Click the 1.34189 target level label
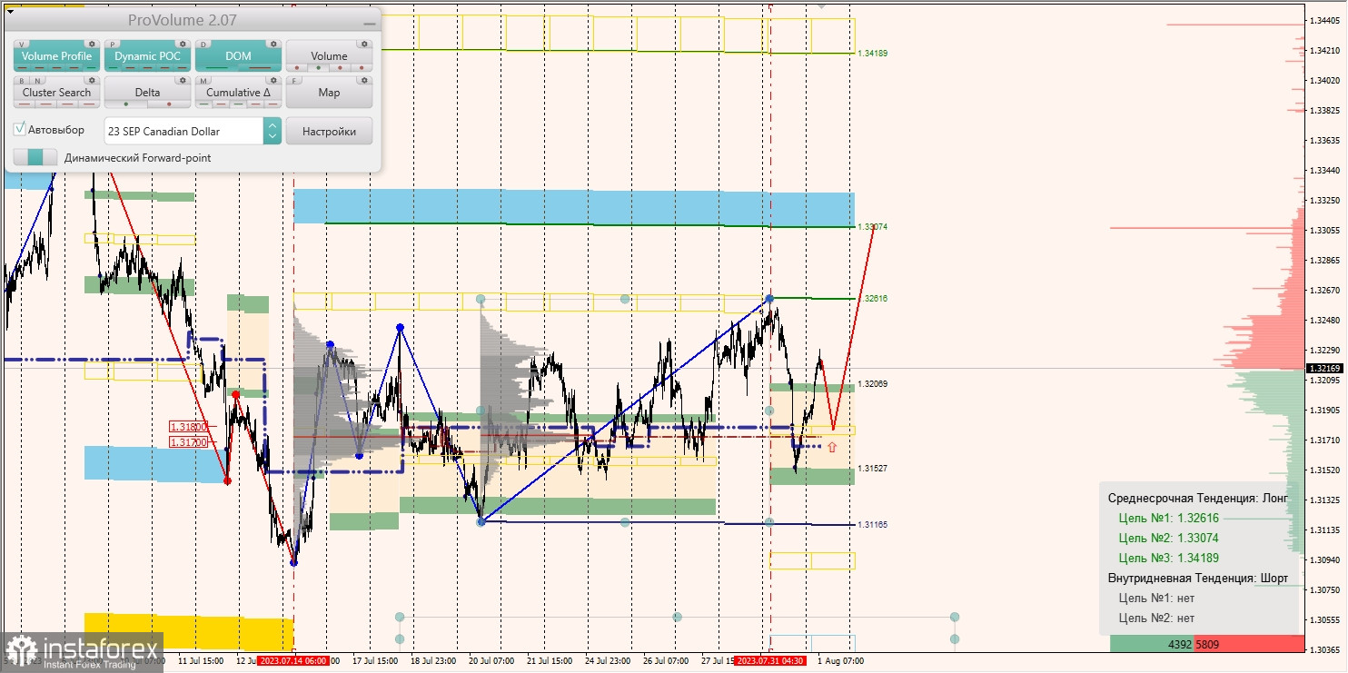Viewport: 1348px width, 673px height. coord(873,54)
